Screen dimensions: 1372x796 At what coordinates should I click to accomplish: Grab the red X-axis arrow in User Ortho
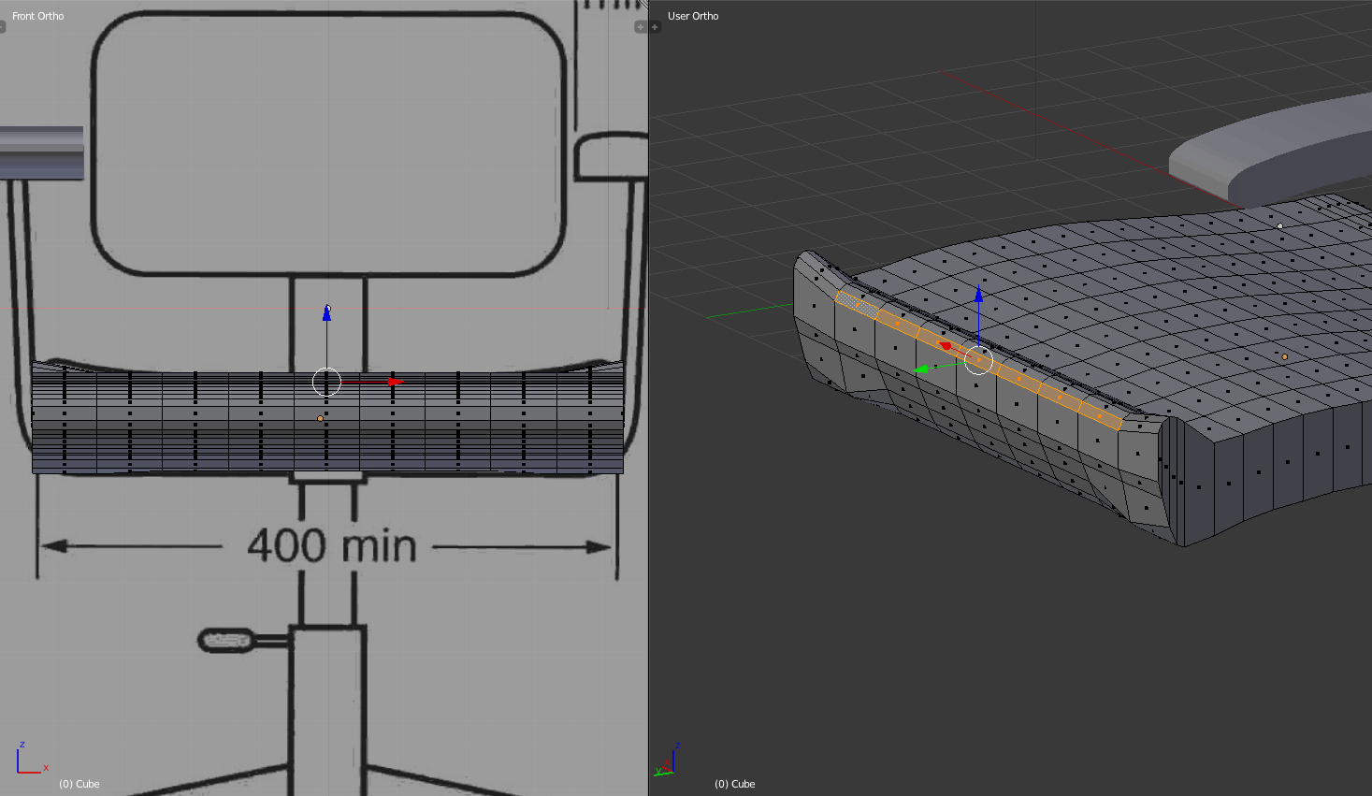tap(946, 346)
